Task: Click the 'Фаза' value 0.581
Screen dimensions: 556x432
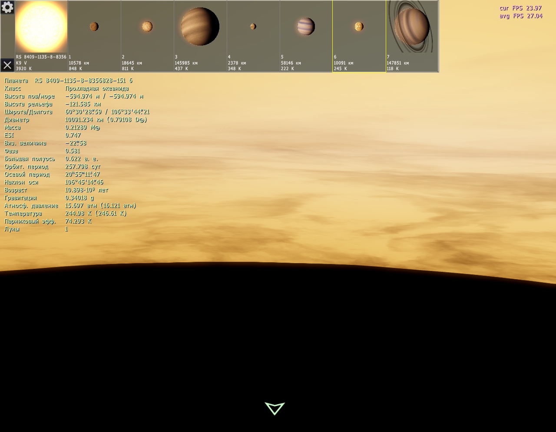Action: point(73,151)
